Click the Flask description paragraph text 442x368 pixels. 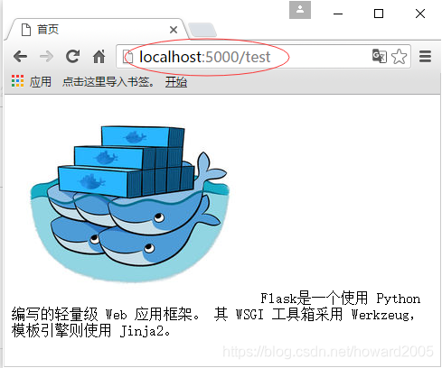[x=216, y=315]
